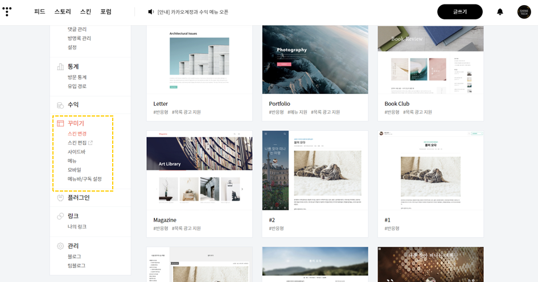Click the Letter skin title

pyautogui.click(x=160, y=103)
